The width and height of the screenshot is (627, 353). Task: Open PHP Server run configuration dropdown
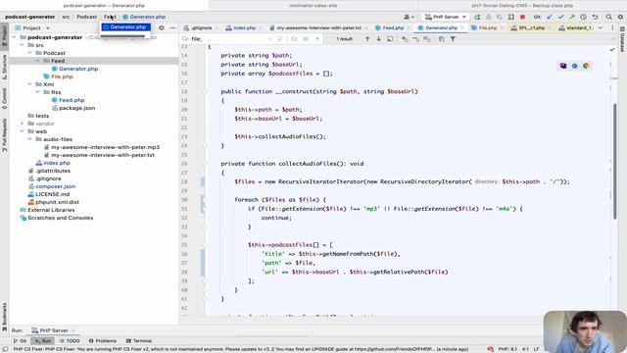[445, 17]
